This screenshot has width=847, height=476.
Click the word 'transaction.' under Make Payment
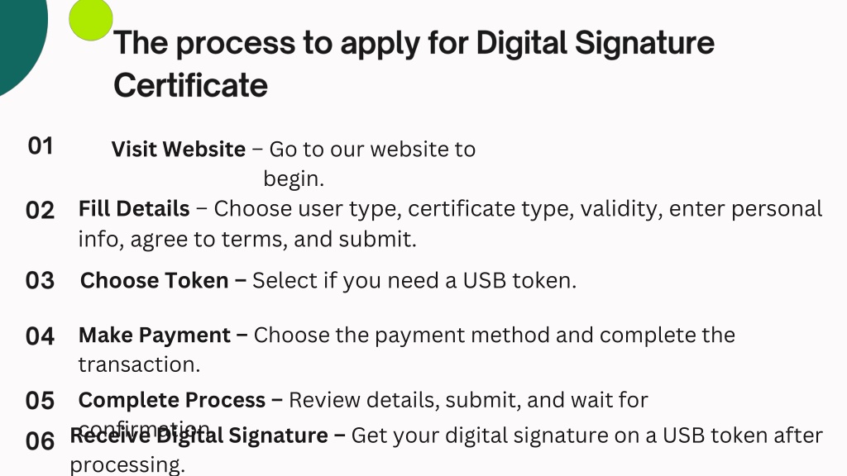pyautogui.click(x=139, y=364)
